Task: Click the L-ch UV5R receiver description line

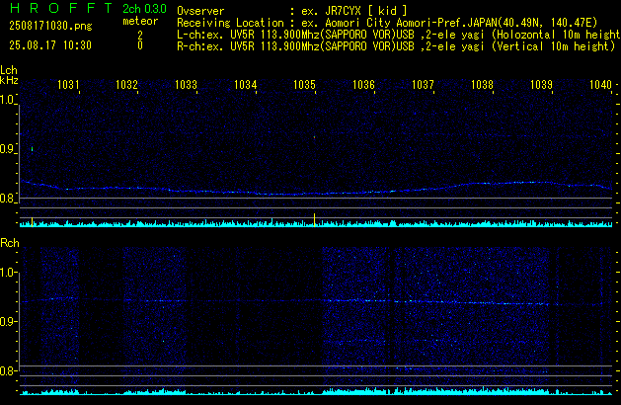Action: point(399,35)
